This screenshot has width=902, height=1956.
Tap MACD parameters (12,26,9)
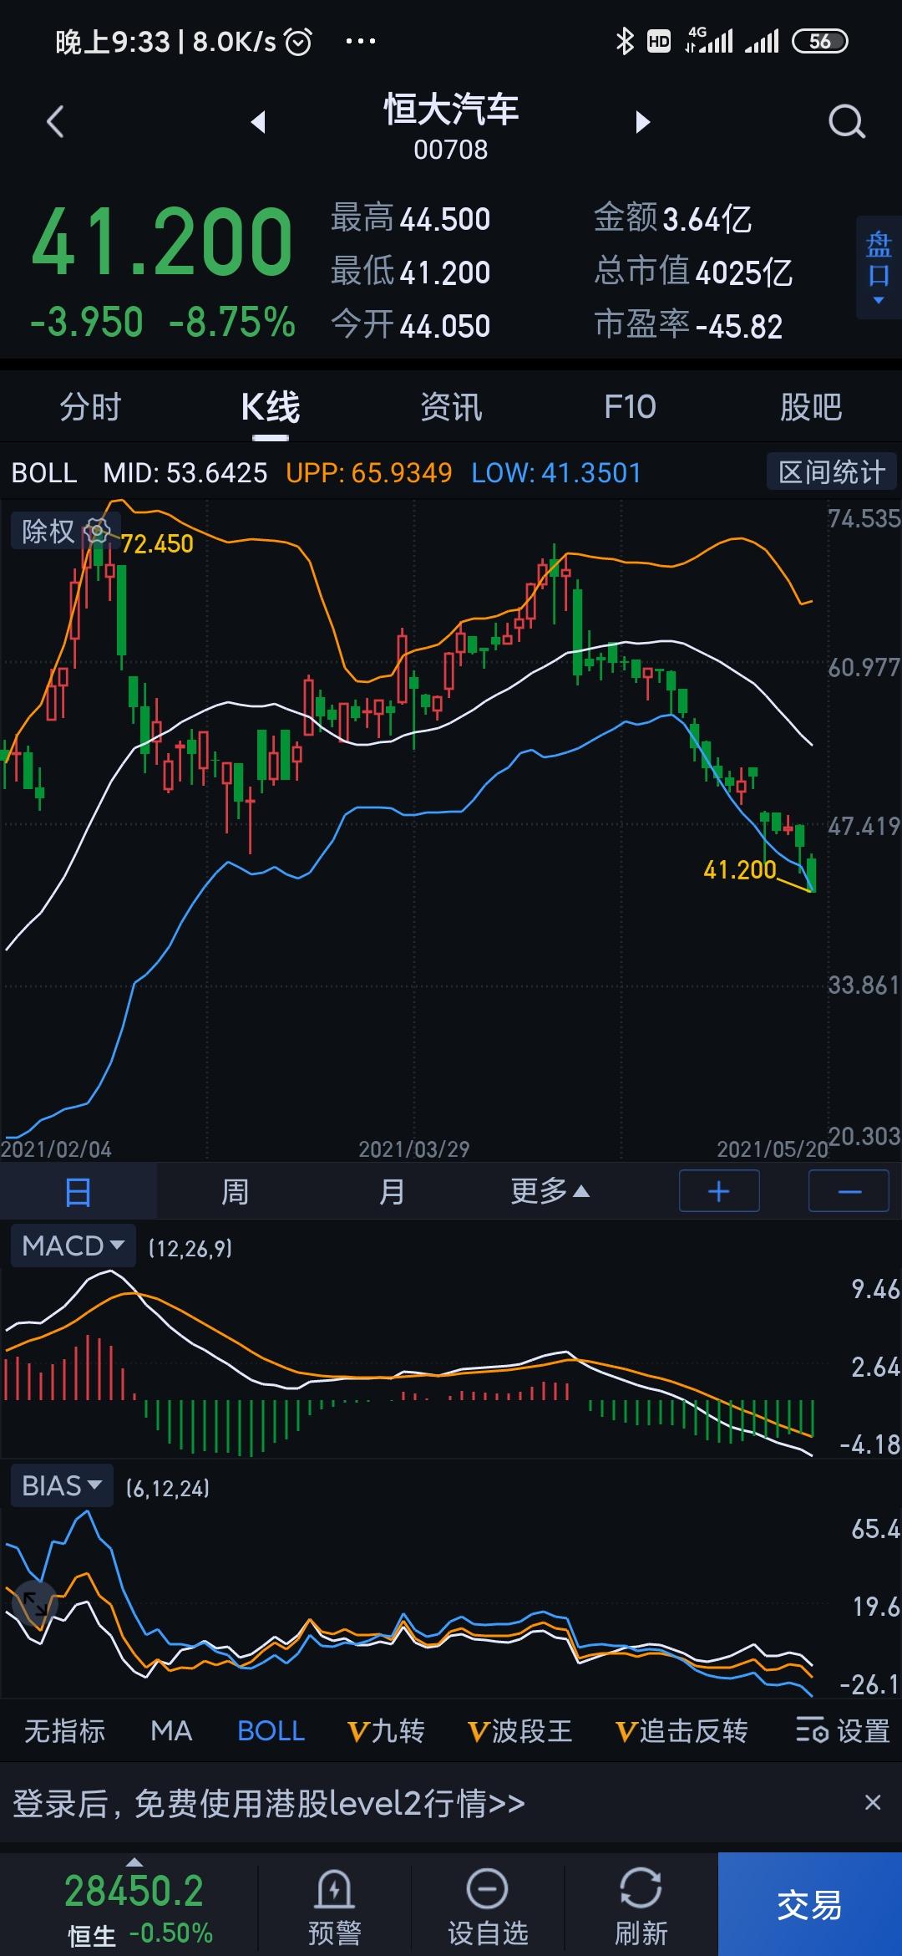190,1248
